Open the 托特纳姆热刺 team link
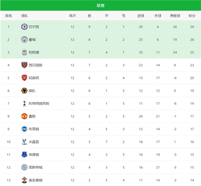The height and width of the screenshot is (186, 201). point(39,103)
